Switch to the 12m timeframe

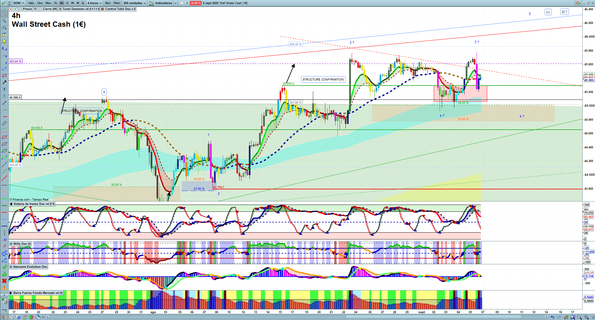(x=40, y=3)
